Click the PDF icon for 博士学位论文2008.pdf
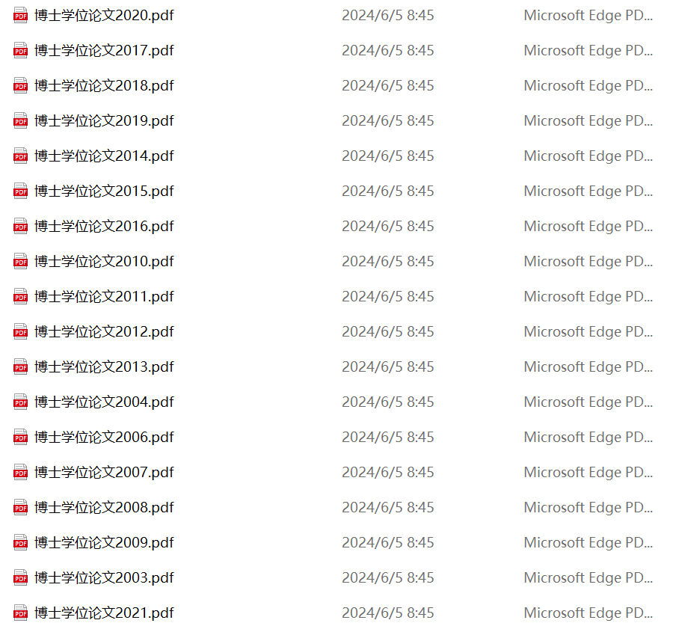This screenshot has height=629, width=676. coord(20,508)
